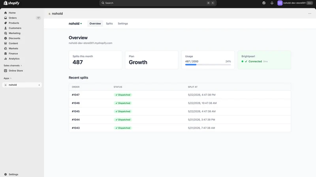Click the STATUS column header

click(x=118, y=87)
